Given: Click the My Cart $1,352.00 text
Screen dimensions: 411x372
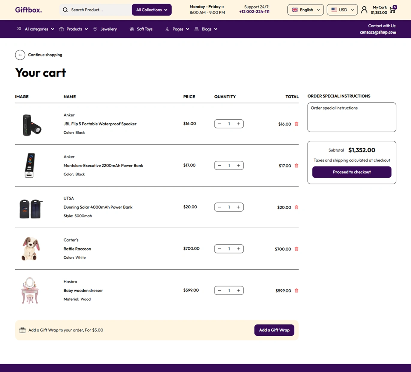Looking at the screenshot, I should tap(379, 10).
